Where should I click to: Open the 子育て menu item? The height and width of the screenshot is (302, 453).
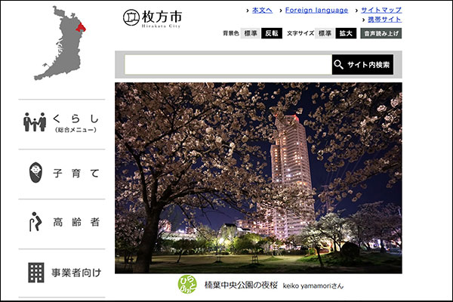75,173
